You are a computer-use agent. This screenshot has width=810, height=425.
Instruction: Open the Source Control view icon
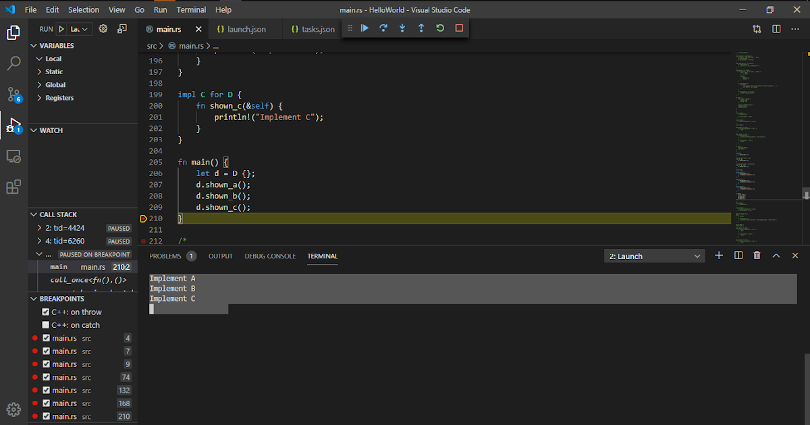point(13,94)
